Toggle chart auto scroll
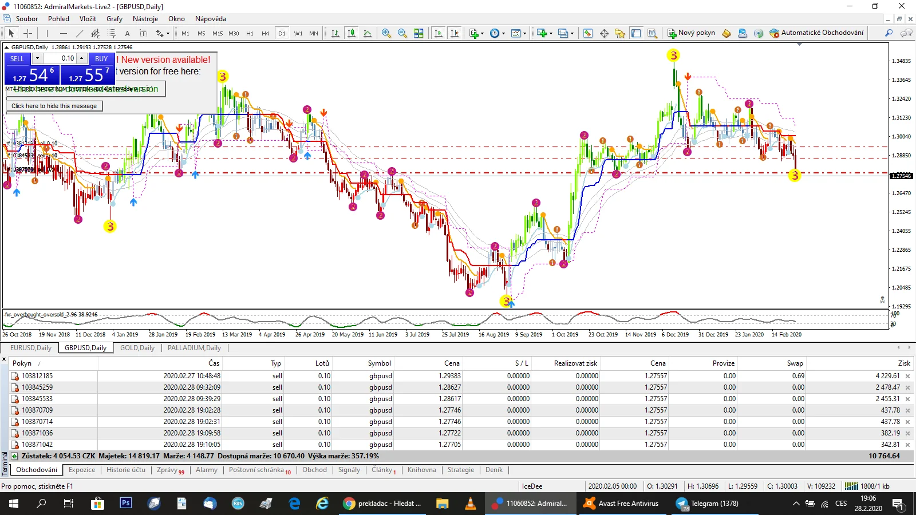The image size is (916, 515). click(x=439, y=33)
